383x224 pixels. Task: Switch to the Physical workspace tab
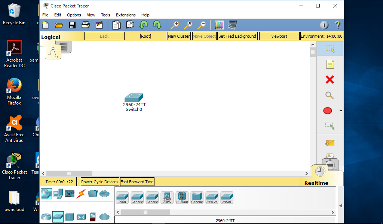click(66, 47)
